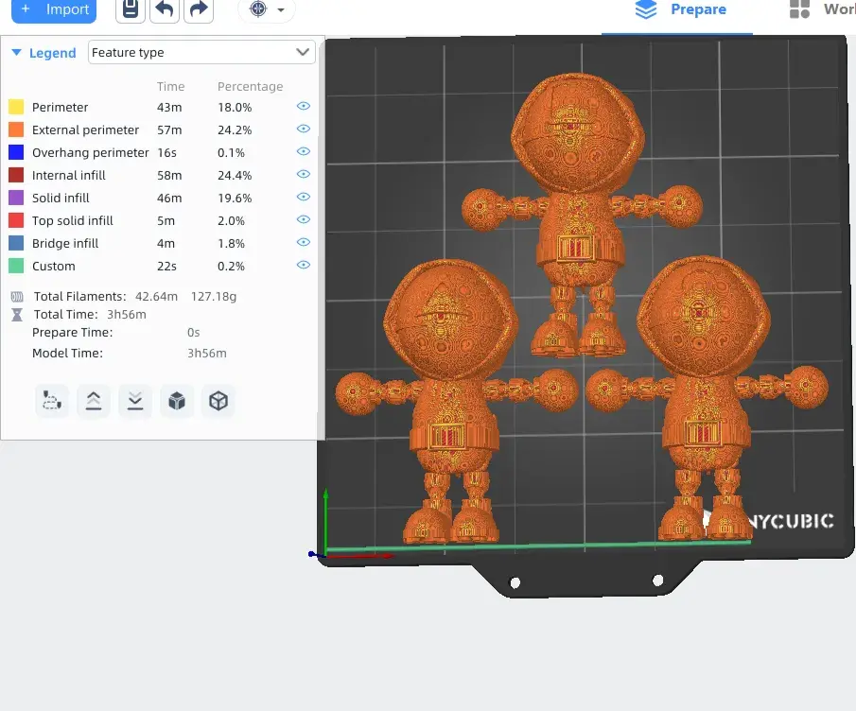The image size is (856, 711).
Task: Open the partially visible workbench tab icon
Action: [800, 9]
